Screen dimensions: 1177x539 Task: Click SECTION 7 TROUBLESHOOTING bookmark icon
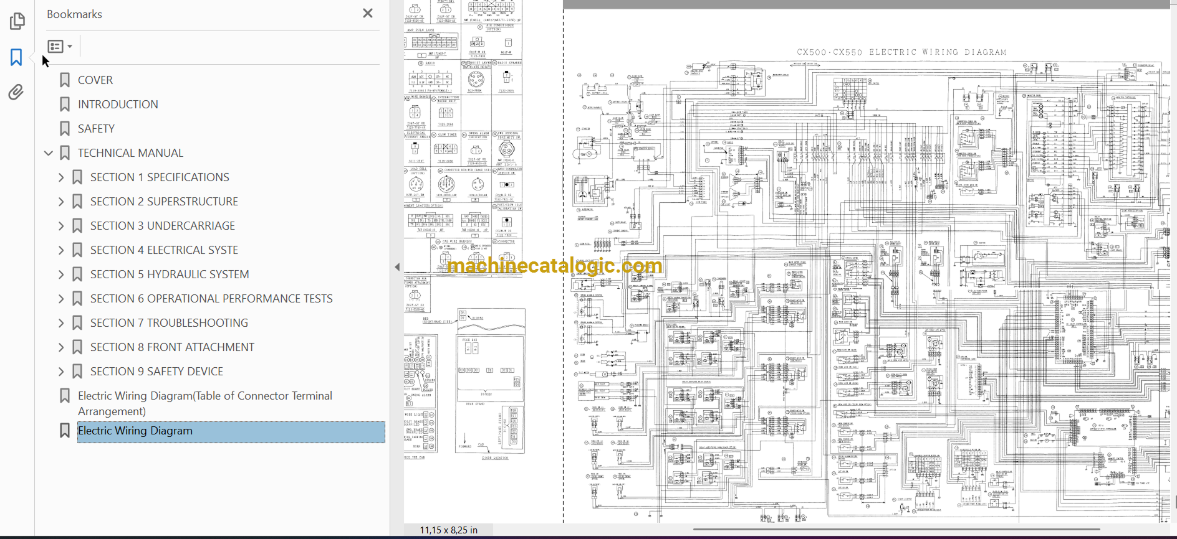[77, 323]
